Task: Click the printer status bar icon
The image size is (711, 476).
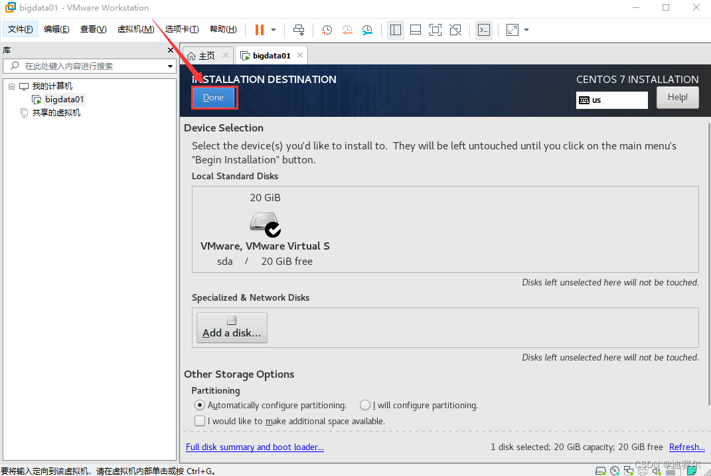Action: tap(642, 471)
